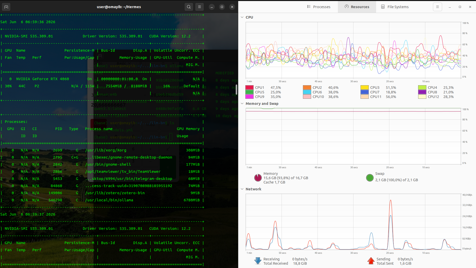Open the File Systems tab
This screenshot has height=268, width=476.
tap(395, 7)
